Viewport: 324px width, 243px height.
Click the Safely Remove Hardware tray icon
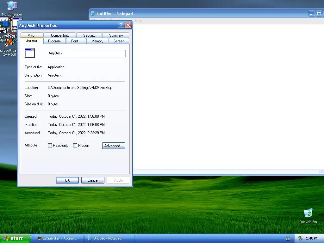(300, 238)
